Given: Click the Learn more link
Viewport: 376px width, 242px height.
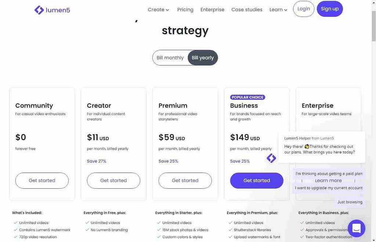Looking at the screenshot, I should click(x=328, y=180).
